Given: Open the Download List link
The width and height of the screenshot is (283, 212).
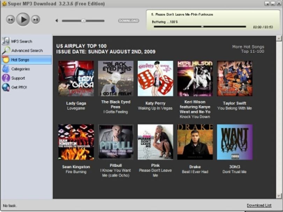Looking at the screenshot, I should (259, 205).
